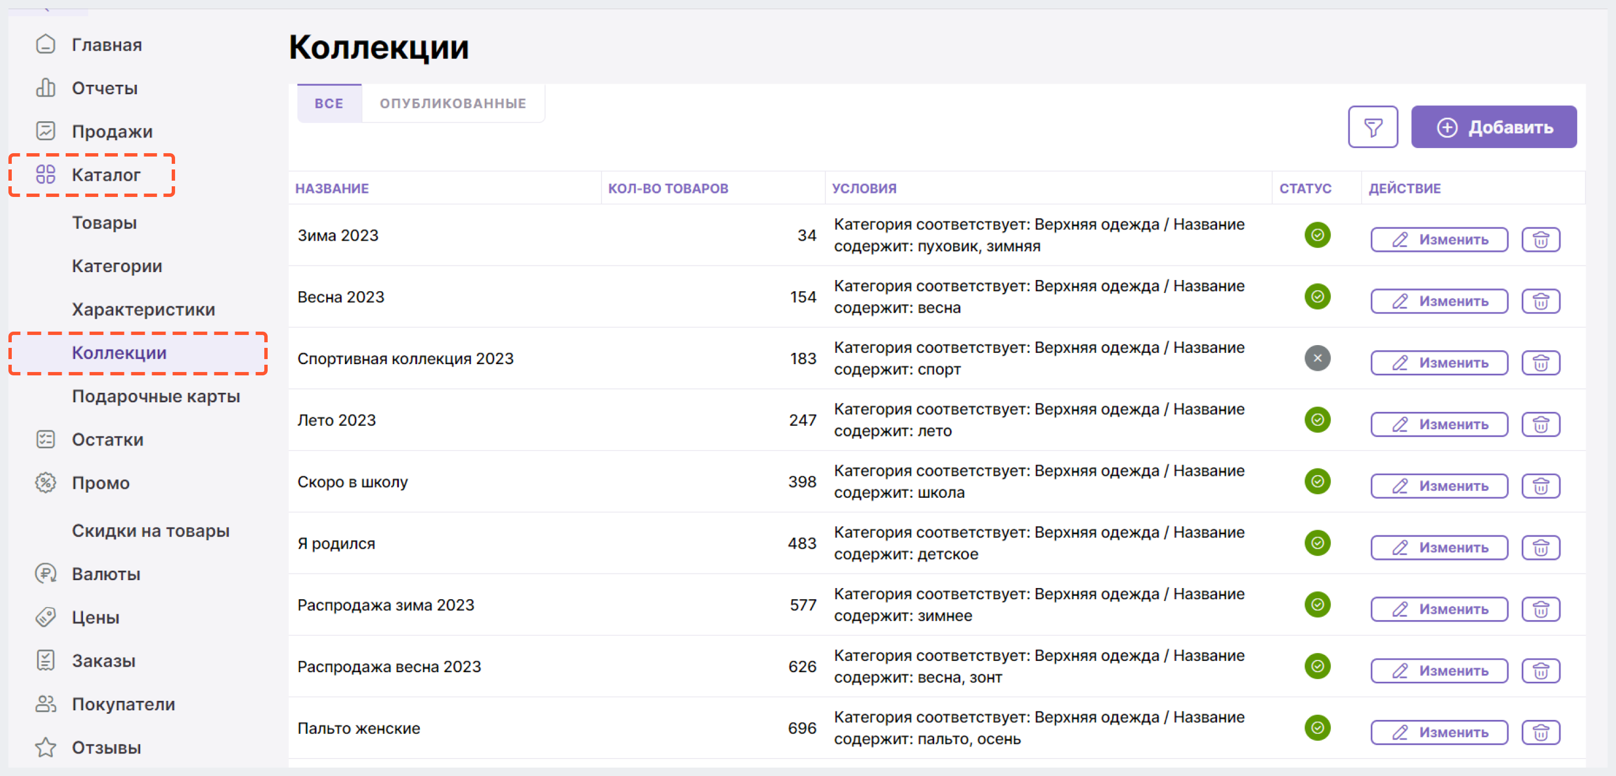1616x776 pixels.
Task: Edit Распродажа зима 2023 with Изменить
Action: [x=1439, y=609]
